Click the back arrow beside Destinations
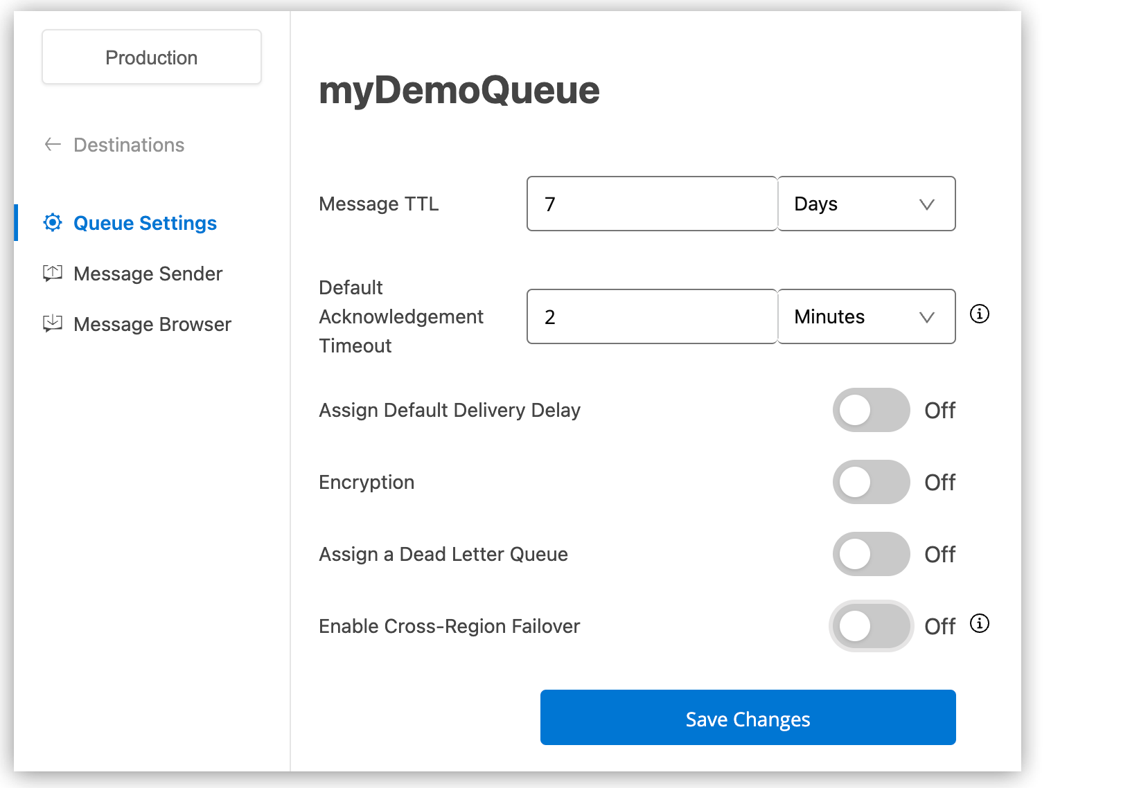This screenshot has width=1121, height=788. 53,144
